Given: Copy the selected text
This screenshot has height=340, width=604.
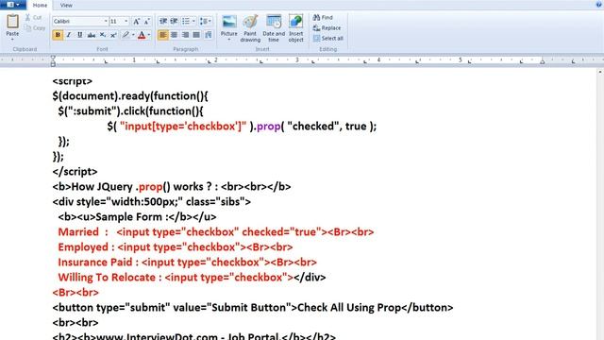Looking at the screenshot, I should pos(35,27).
